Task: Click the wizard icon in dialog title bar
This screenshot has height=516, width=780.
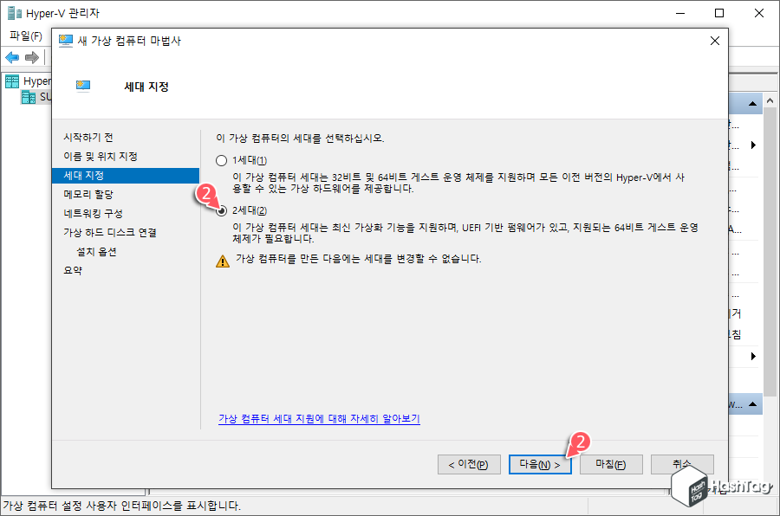Action: [x=66, y=41]
